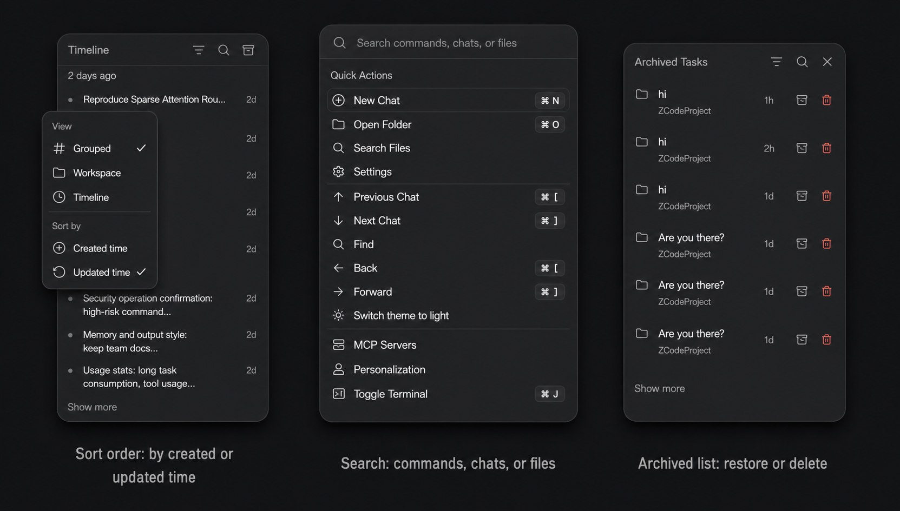Click the search icon in Timeline panel

click(224, 50)
